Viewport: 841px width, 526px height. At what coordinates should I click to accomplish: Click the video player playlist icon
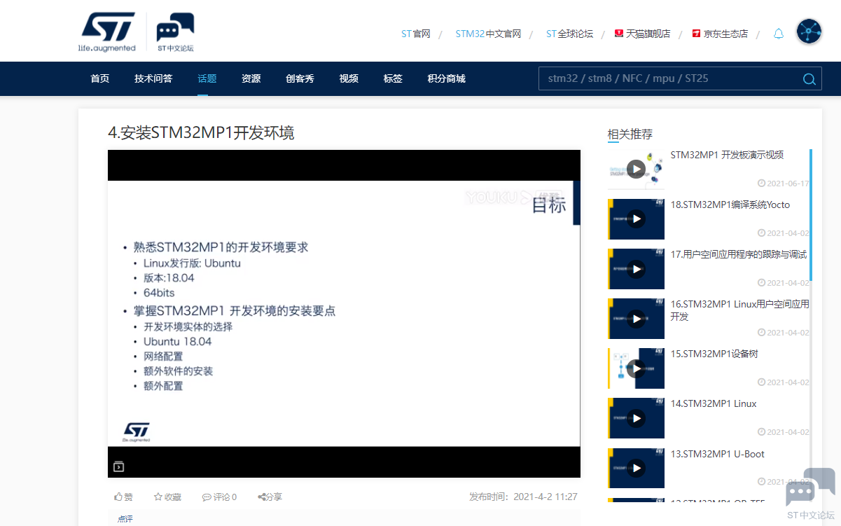pyautogui.click(x=119, y=466)
